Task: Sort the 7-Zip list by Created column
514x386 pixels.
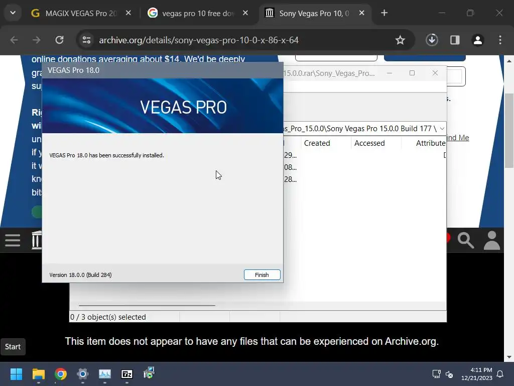Action: point(317,143)
